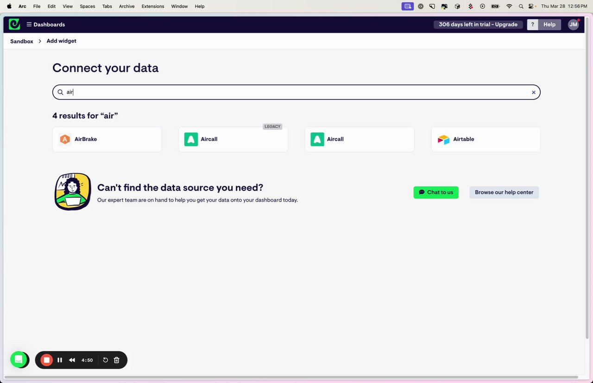Open the Extensions menu
Screen dimensions: 593x383
pos(153,6)
